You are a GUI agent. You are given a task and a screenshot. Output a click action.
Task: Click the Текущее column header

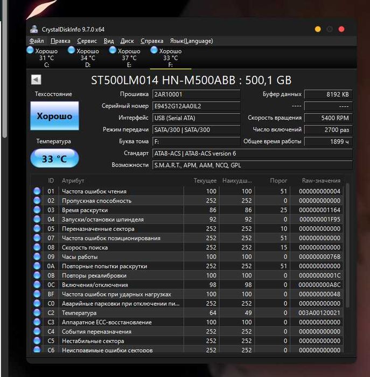(205, 180)
